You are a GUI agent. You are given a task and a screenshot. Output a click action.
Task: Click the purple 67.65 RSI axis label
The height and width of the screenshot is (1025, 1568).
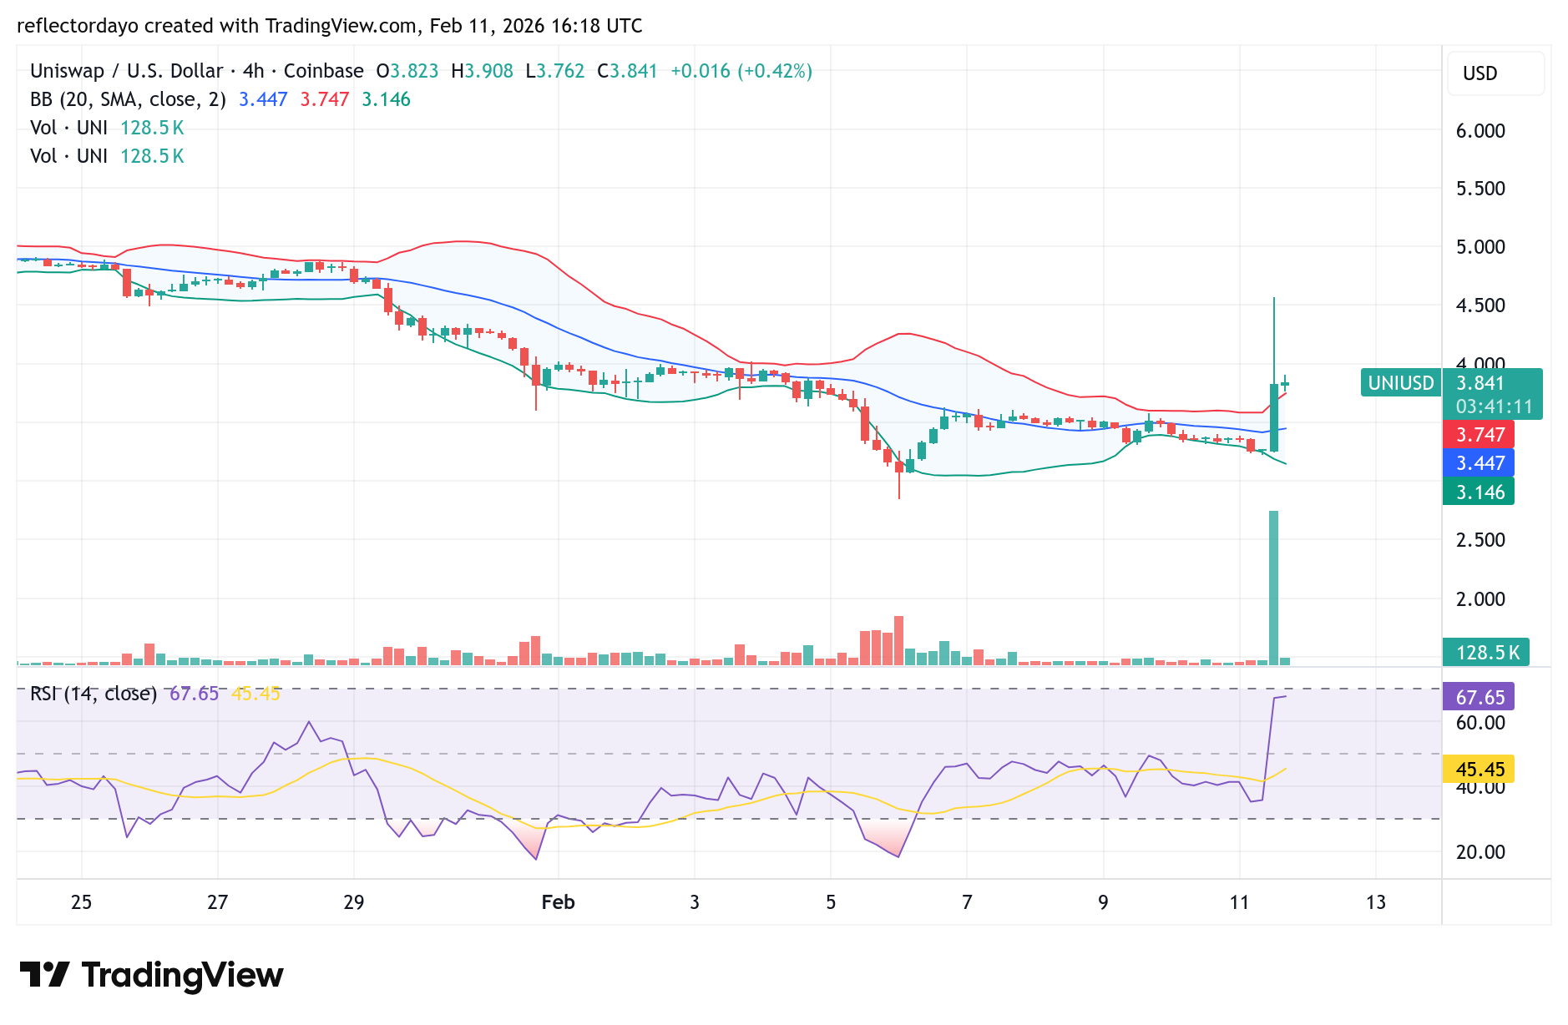tap(1479, 697)
